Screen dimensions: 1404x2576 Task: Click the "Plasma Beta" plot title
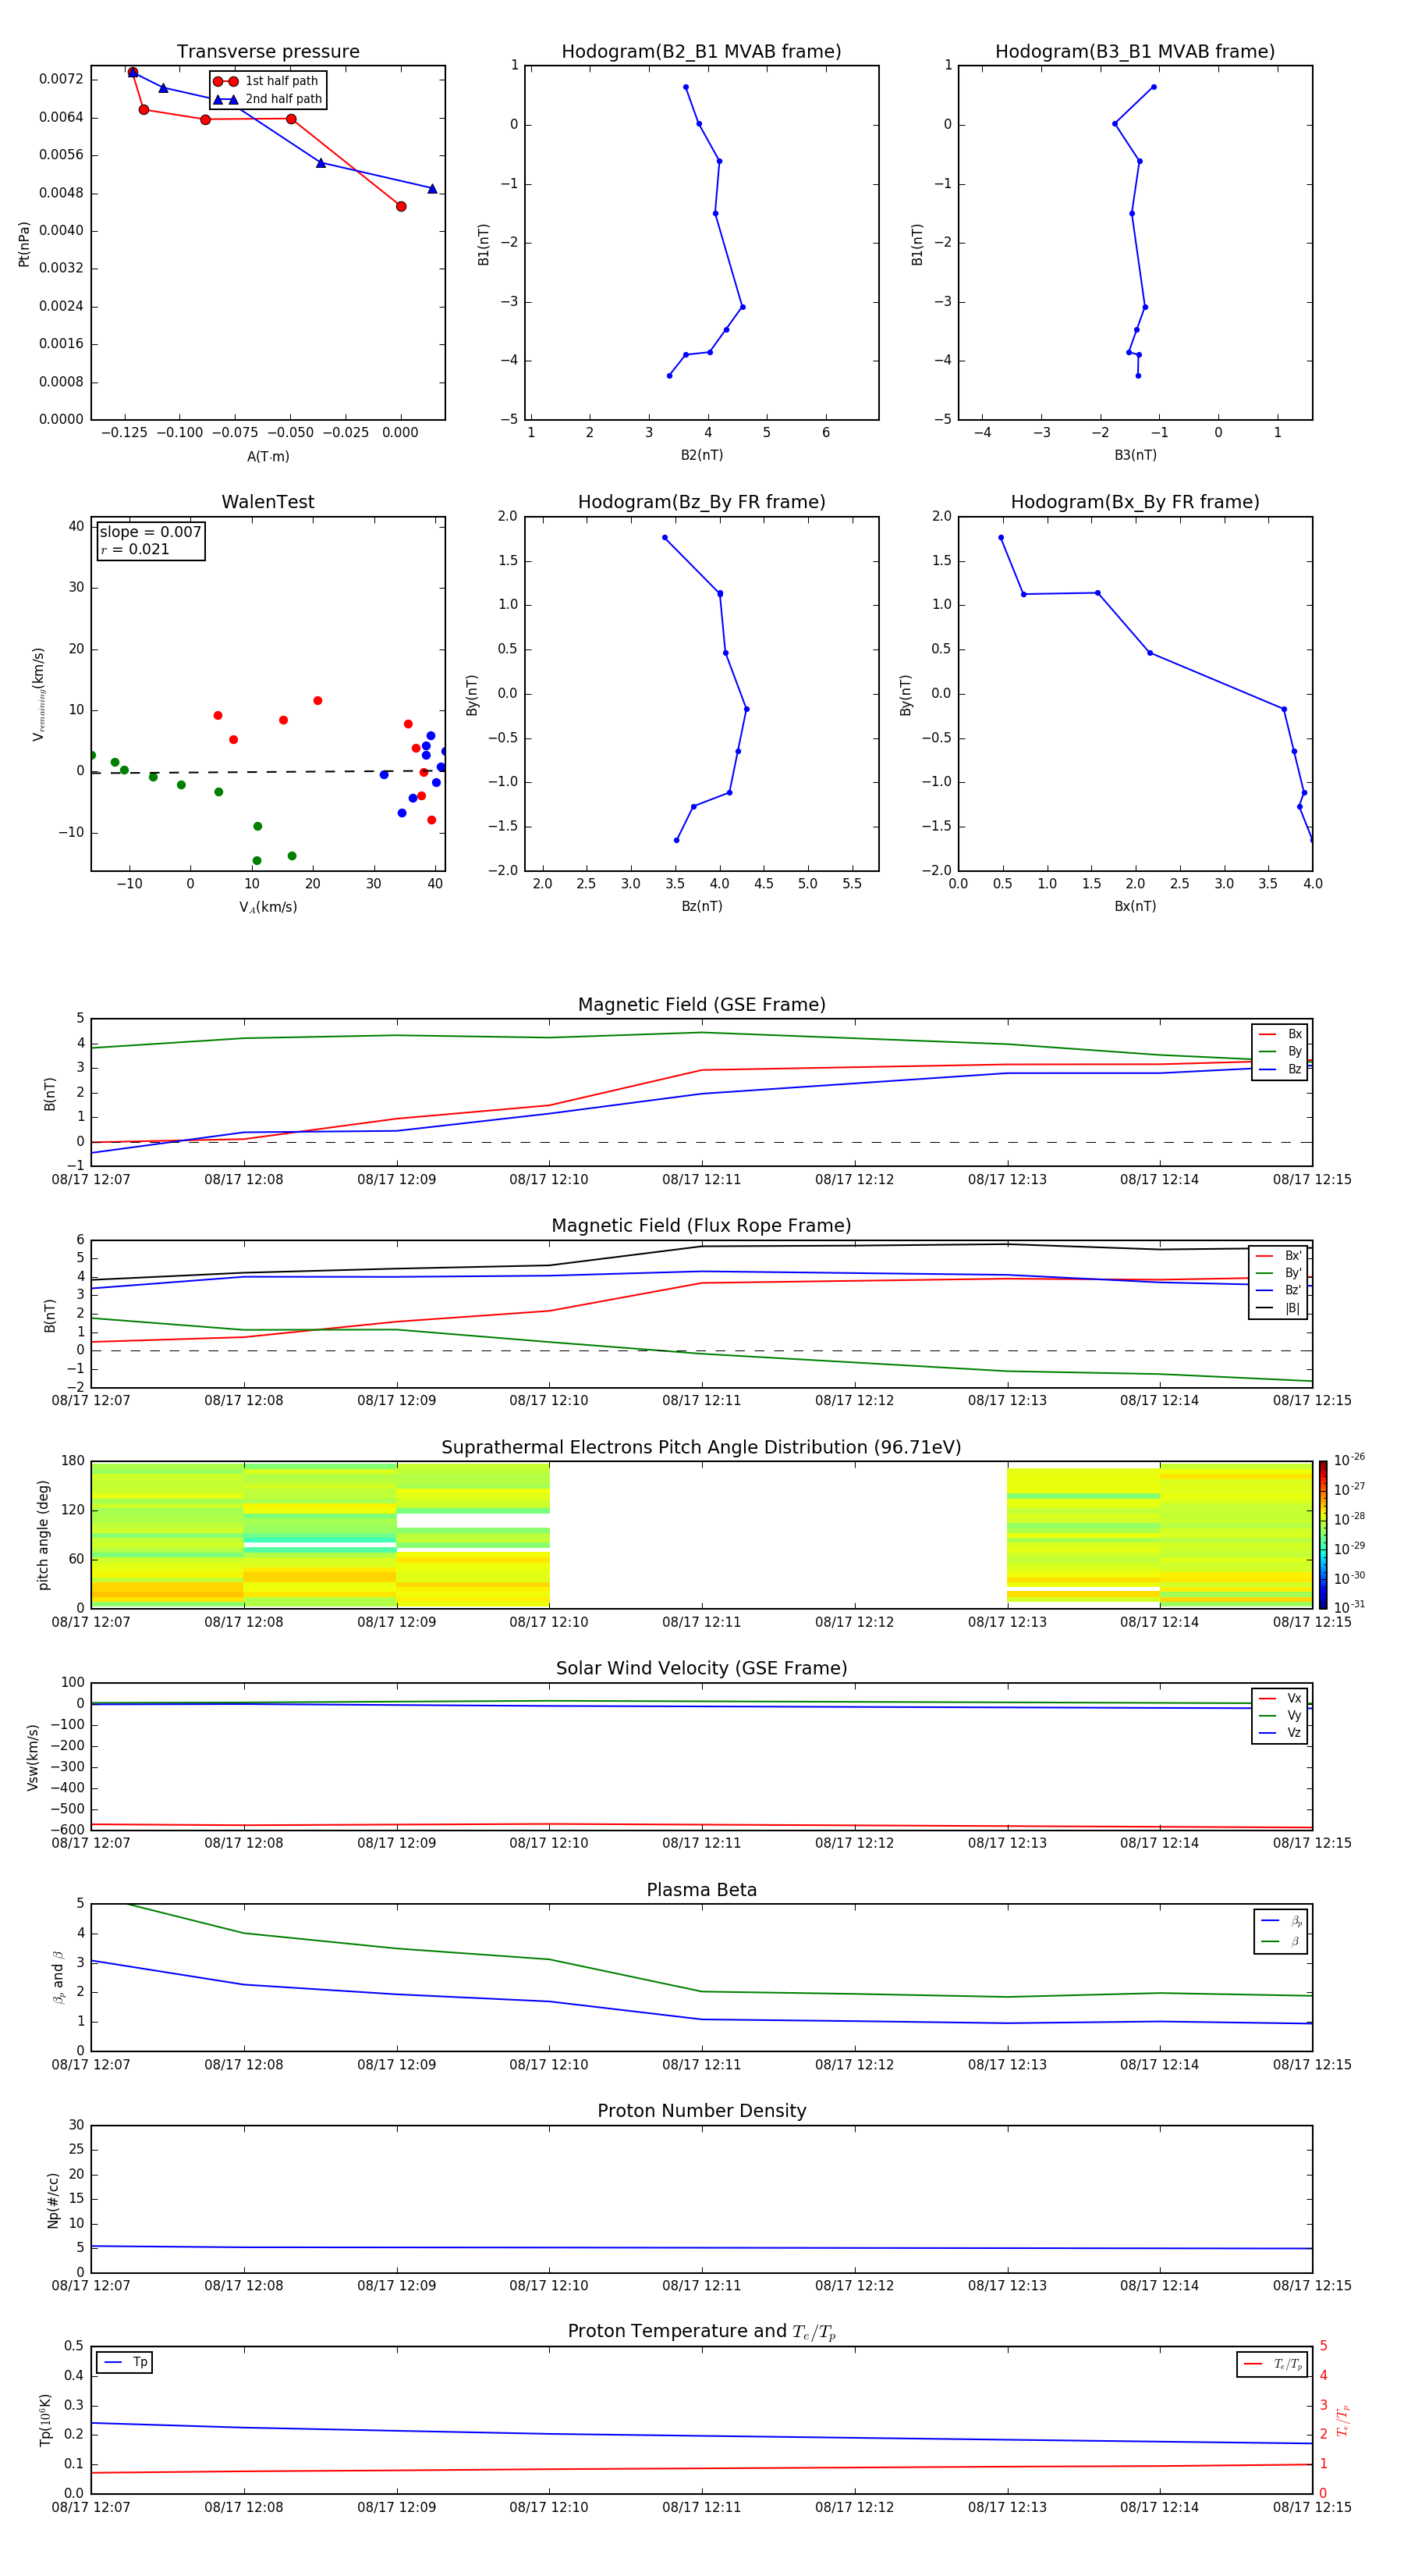[701, 1890]
